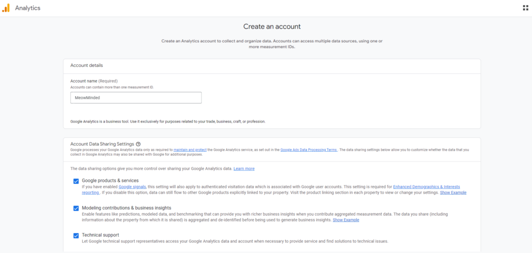The width and height of the screenshot is (532, 253).
Task: Focus the Account name field containing MeowMinded
Action: [x=136, y=98]
